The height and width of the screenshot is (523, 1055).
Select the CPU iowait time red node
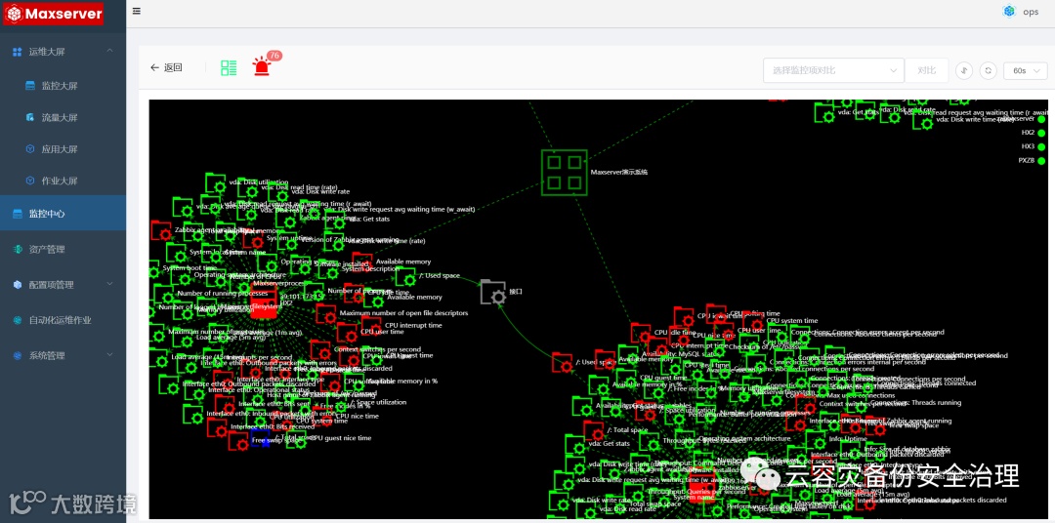[x=684, y=316]
